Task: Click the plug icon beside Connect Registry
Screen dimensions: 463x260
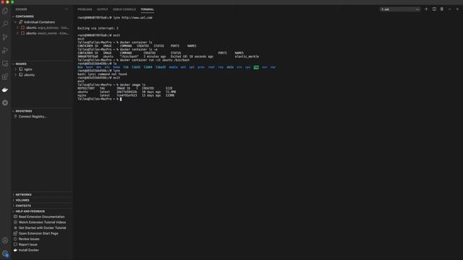Action: click(16, 116)
